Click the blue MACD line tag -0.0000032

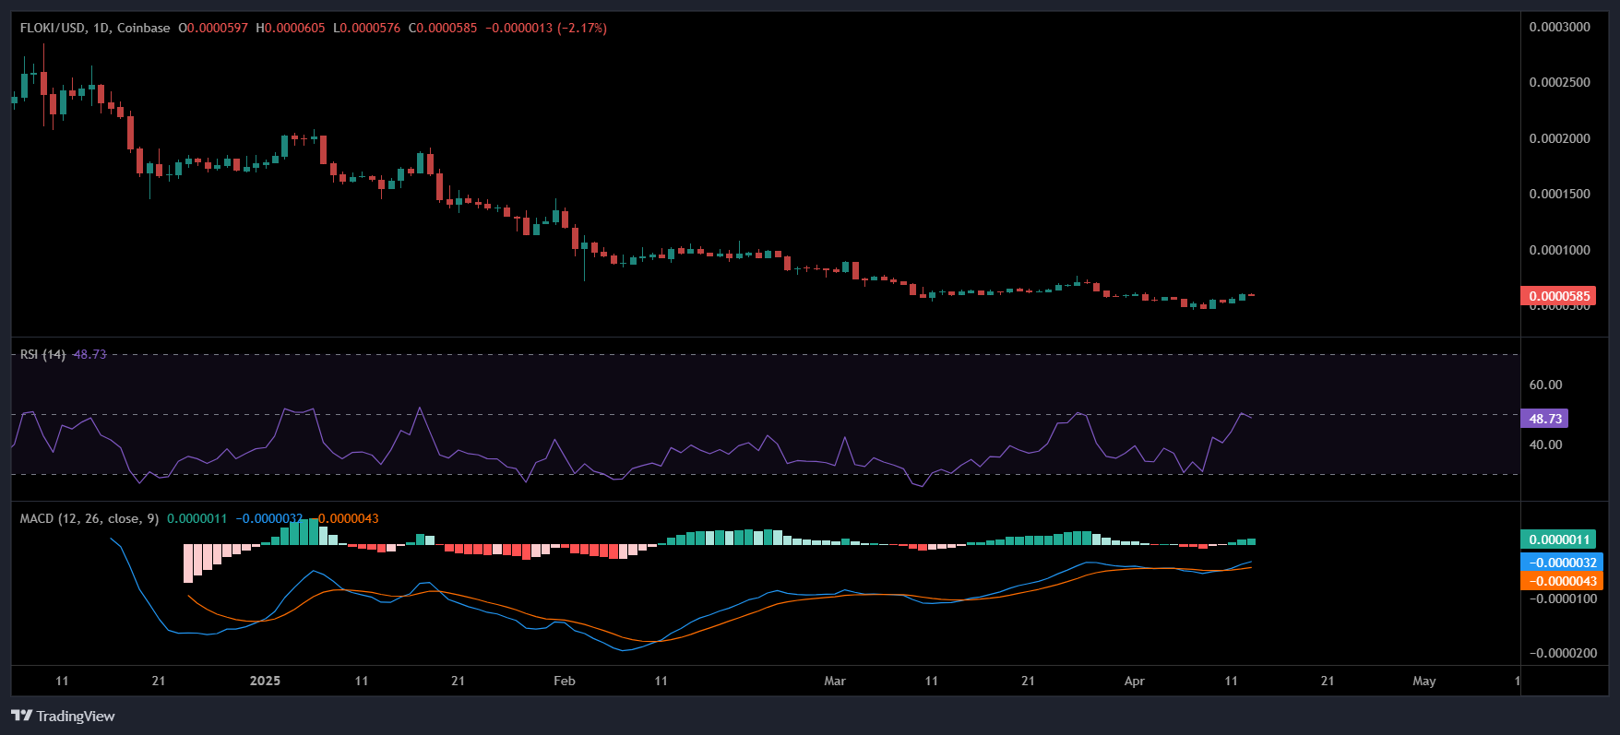(1561, 563)
